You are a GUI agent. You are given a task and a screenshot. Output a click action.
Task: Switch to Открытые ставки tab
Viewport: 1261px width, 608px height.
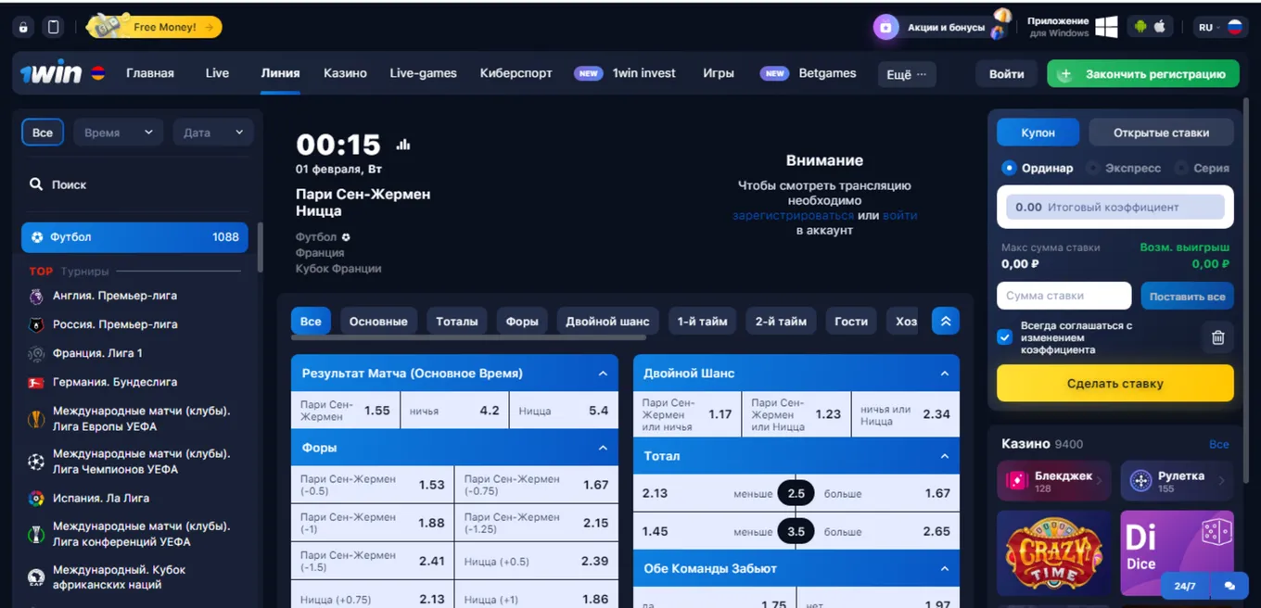point(1161,133)
